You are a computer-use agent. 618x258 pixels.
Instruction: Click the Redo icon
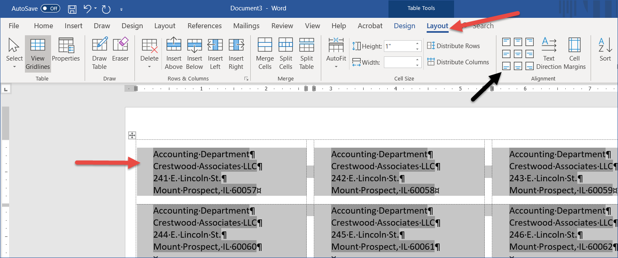click(106, 8)
